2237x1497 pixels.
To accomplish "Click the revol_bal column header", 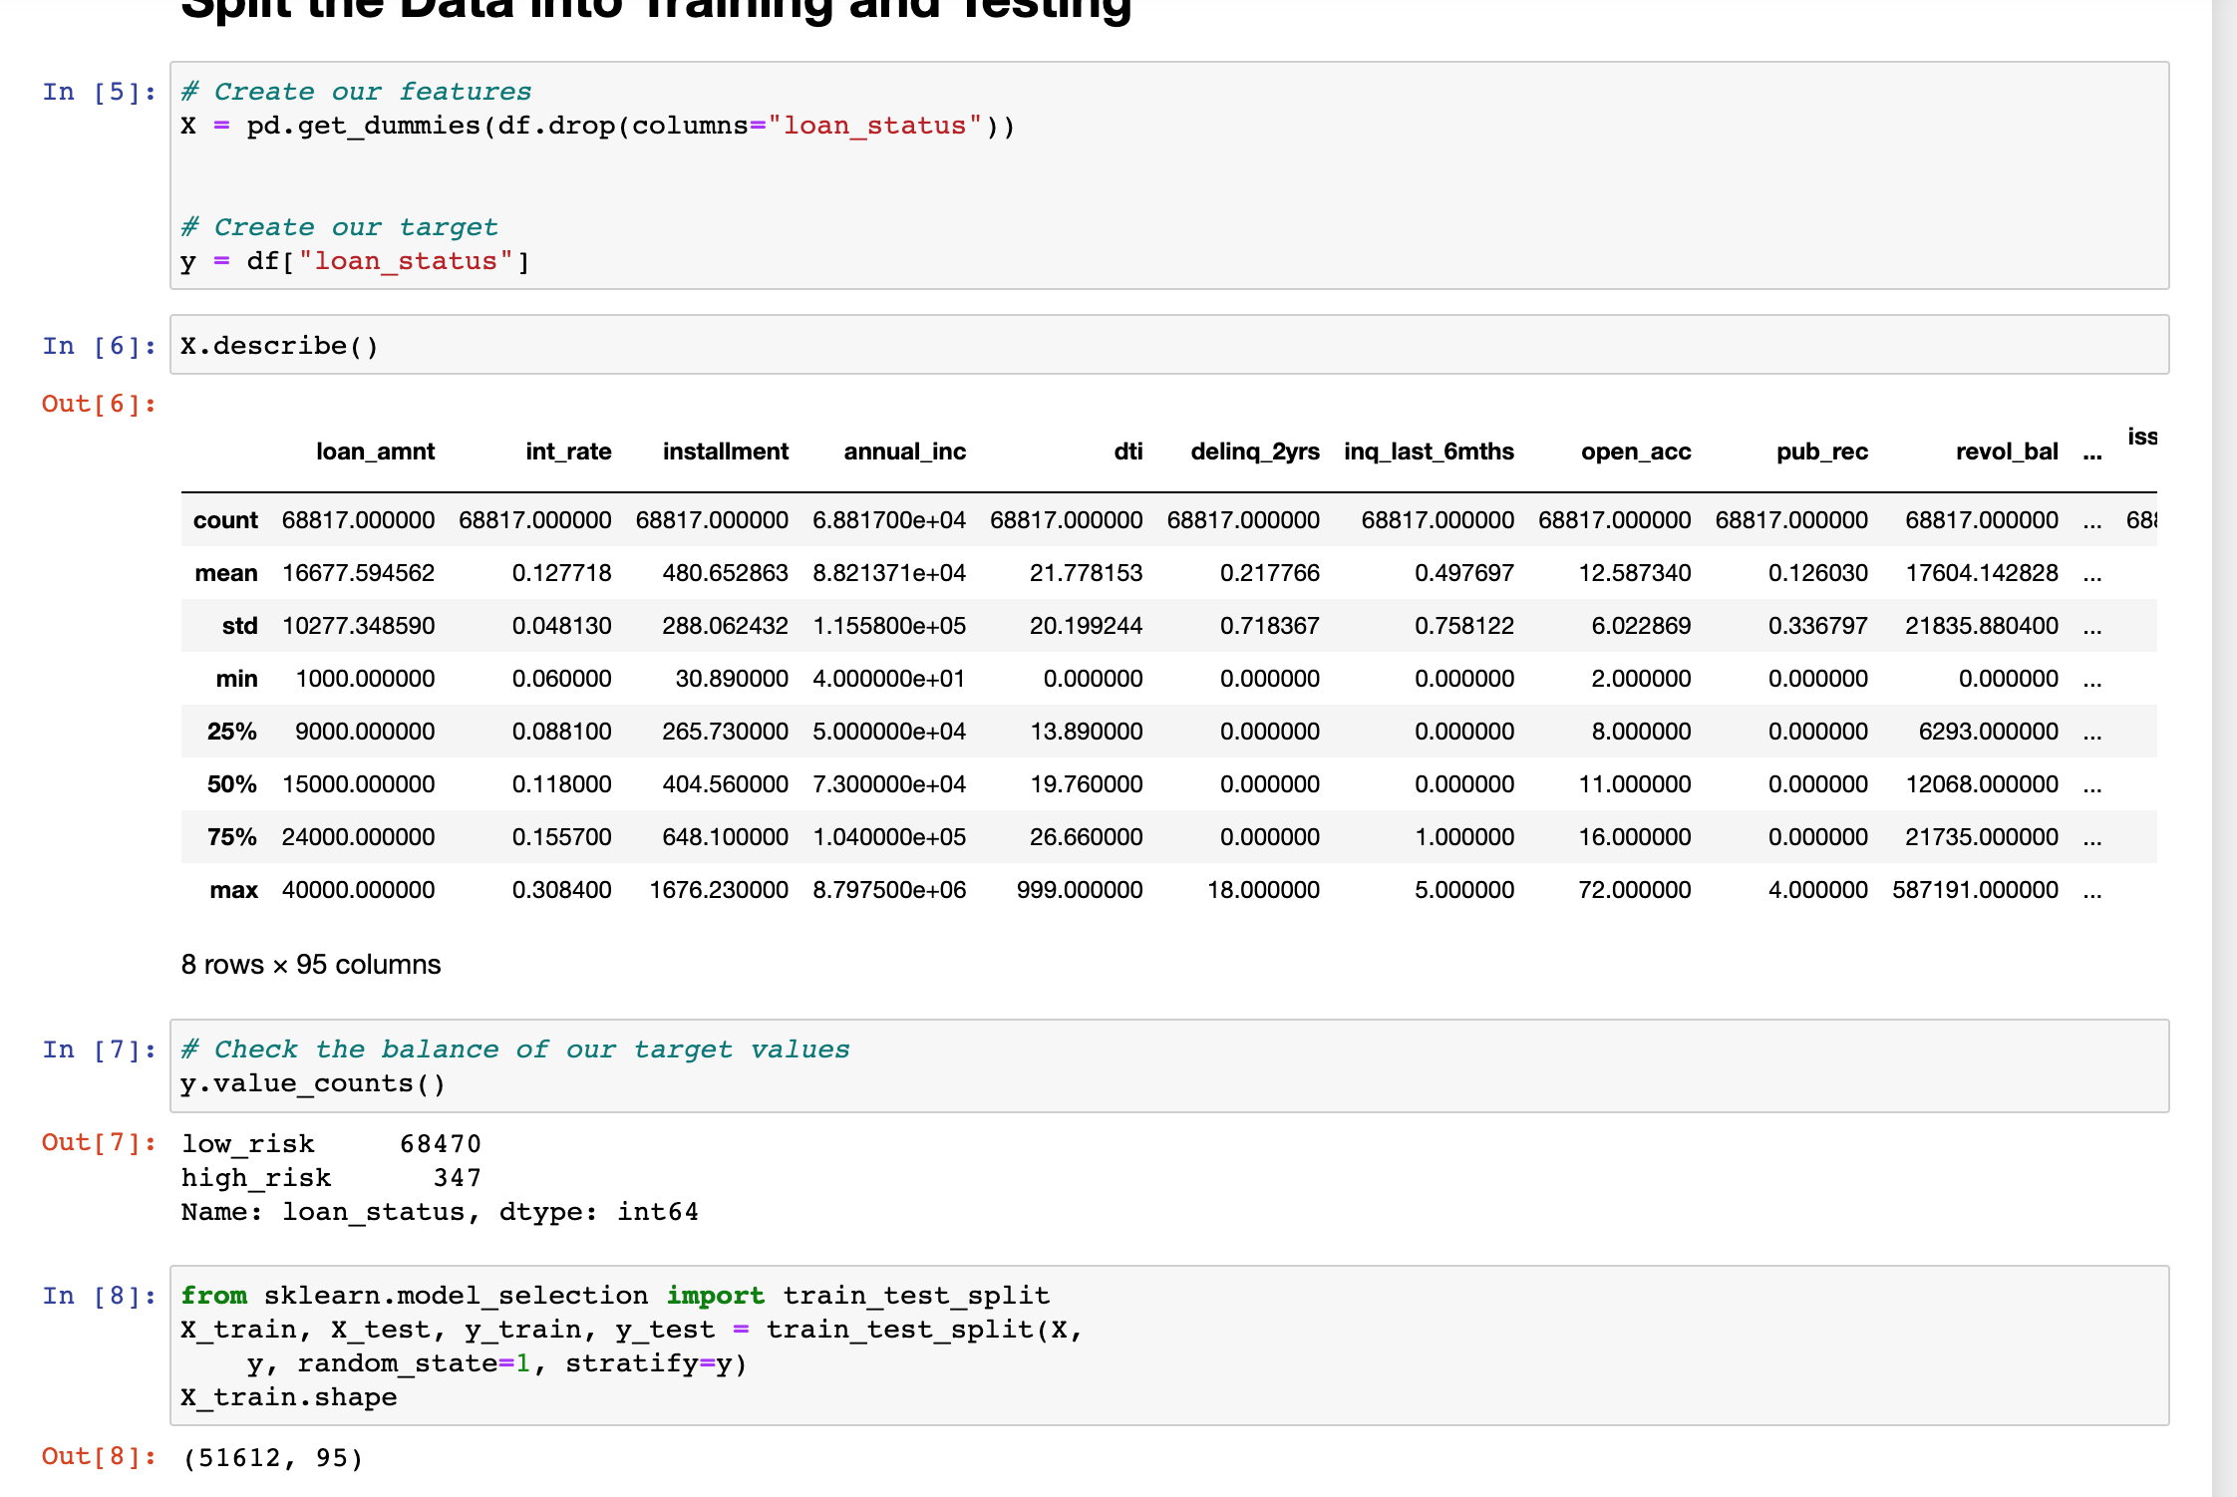I will pos(2007,451).
